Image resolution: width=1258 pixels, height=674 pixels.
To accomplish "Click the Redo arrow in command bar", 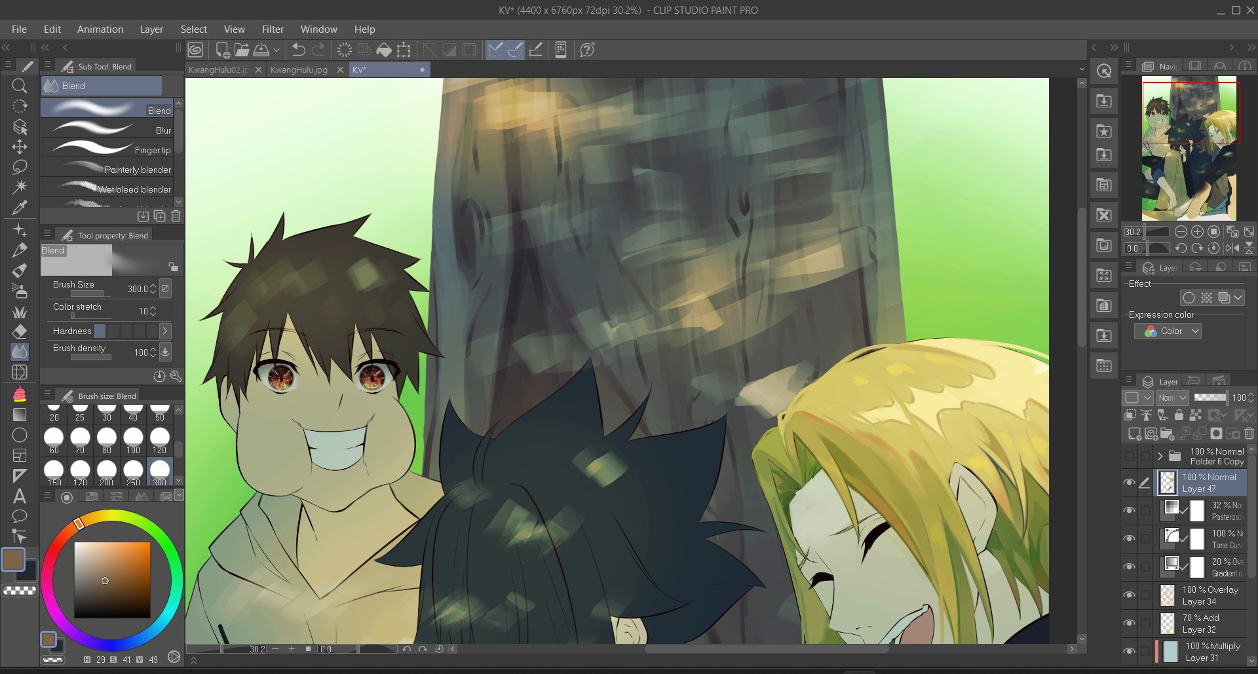I will [x=318, y=50].
